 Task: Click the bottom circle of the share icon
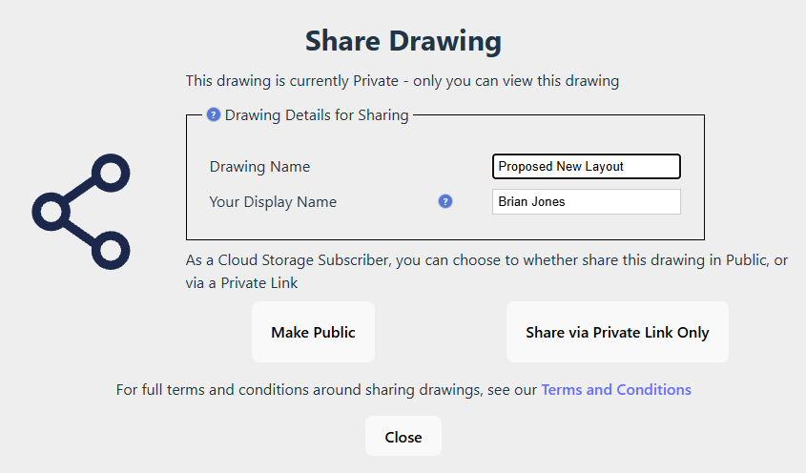(111, 249)
